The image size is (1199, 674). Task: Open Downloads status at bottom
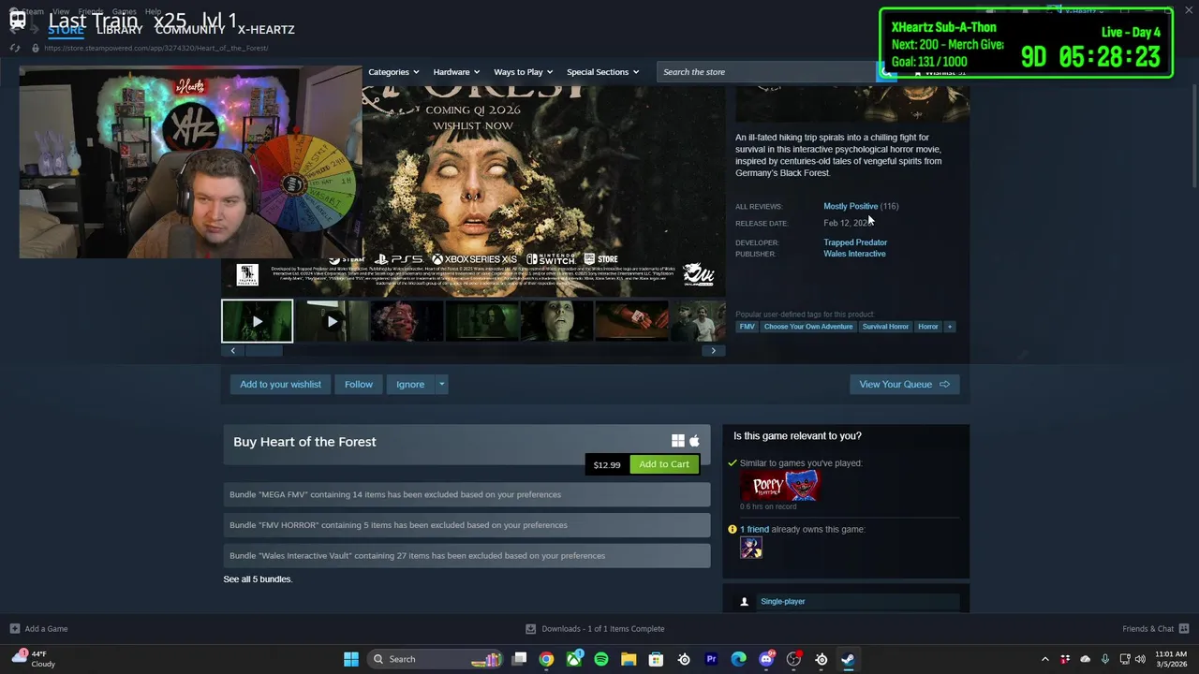[595, 629]
